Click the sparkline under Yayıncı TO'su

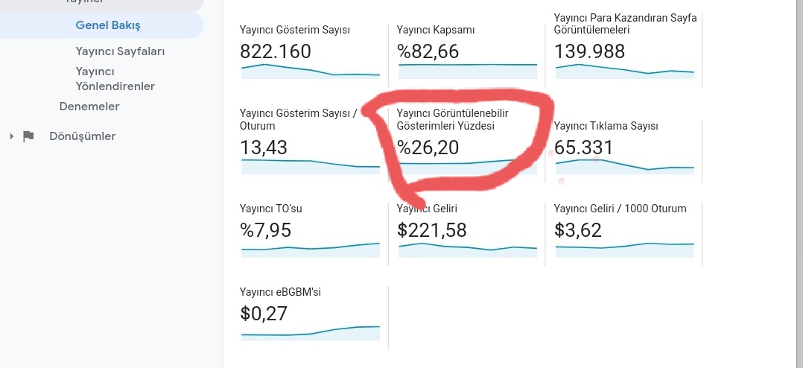[311, 250]
